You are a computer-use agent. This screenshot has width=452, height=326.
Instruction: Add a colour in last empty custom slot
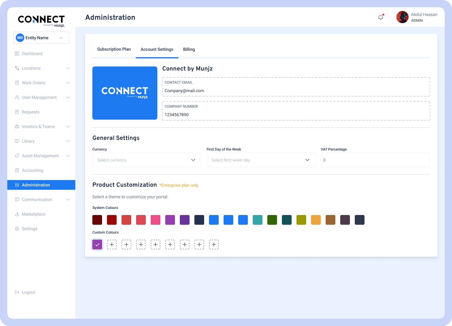[214, 244]
